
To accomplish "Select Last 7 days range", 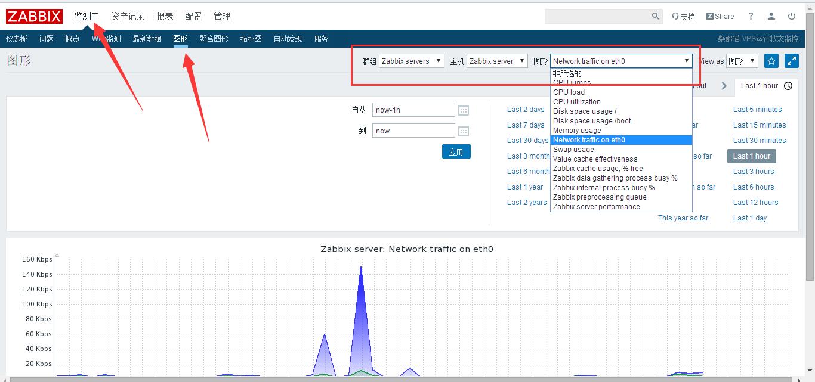I will point(526,125).
